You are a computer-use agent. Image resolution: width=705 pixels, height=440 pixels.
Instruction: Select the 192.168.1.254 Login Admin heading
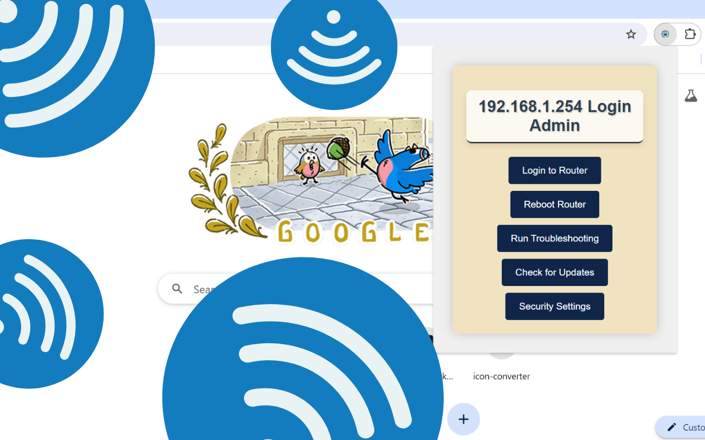(x=555, y=116)
